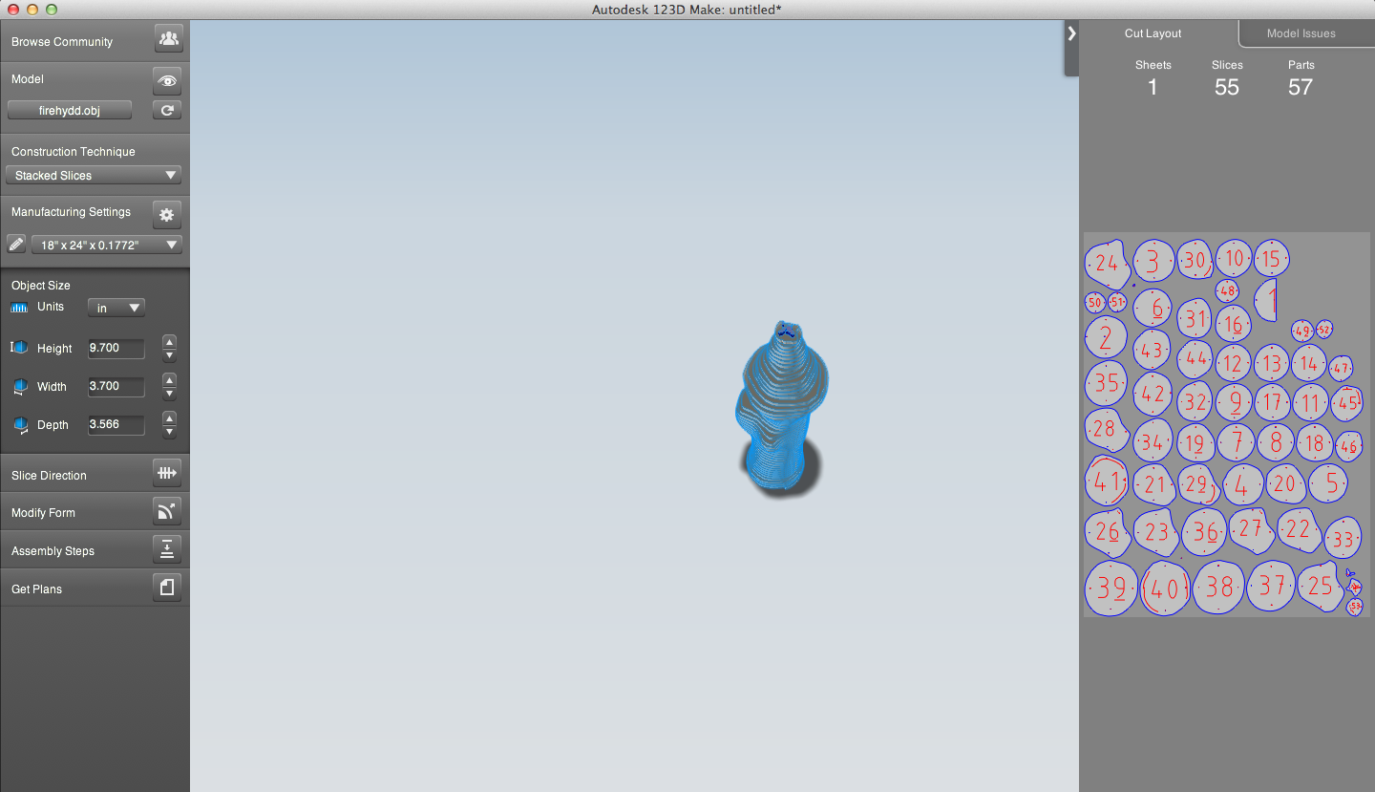Decrease Width with down stepper
Image resolution: width=1375 pixels, height=792 pixels.
[169, 394]
